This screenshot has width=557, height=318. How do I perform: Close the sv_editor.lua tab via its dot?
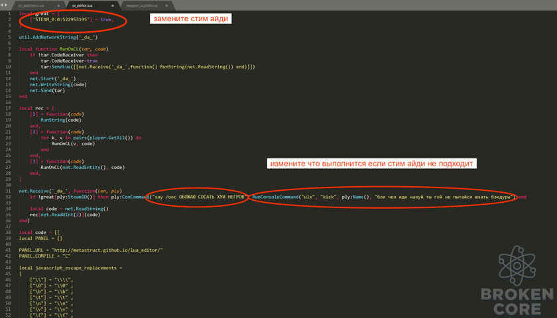click(113, 6)
